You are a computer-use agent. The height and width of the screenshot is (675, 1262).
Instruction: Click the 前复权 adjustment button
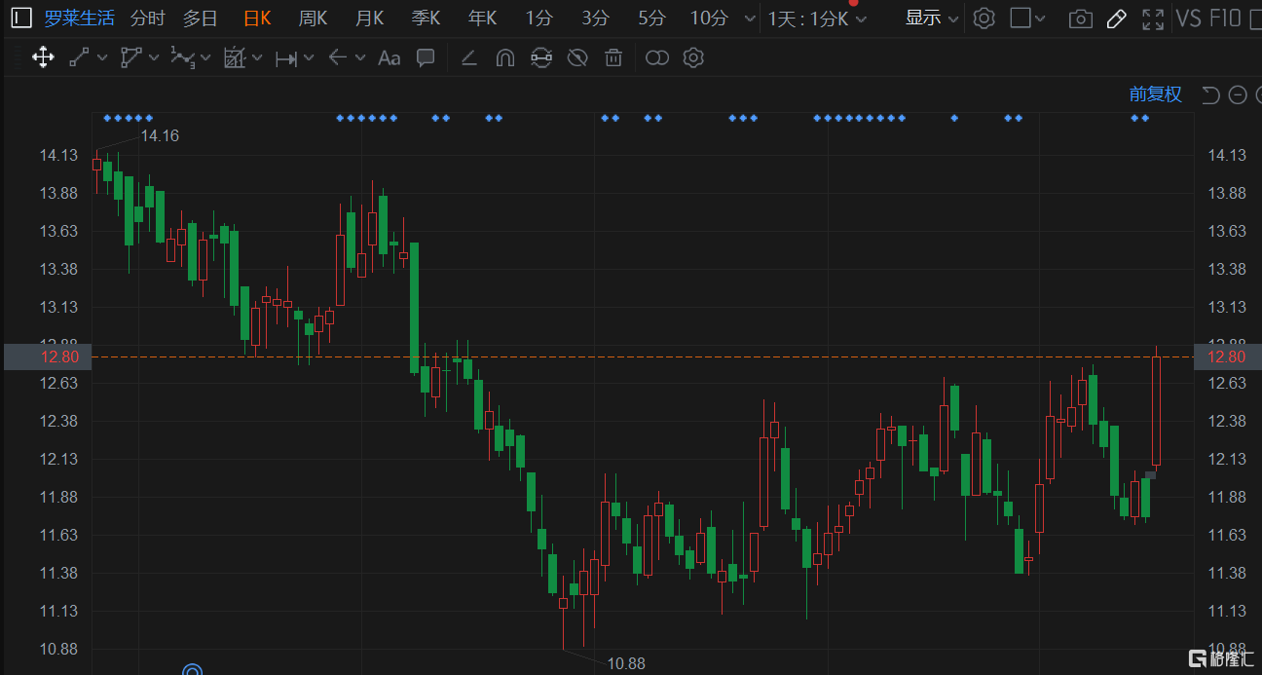tap(1156, 94)
